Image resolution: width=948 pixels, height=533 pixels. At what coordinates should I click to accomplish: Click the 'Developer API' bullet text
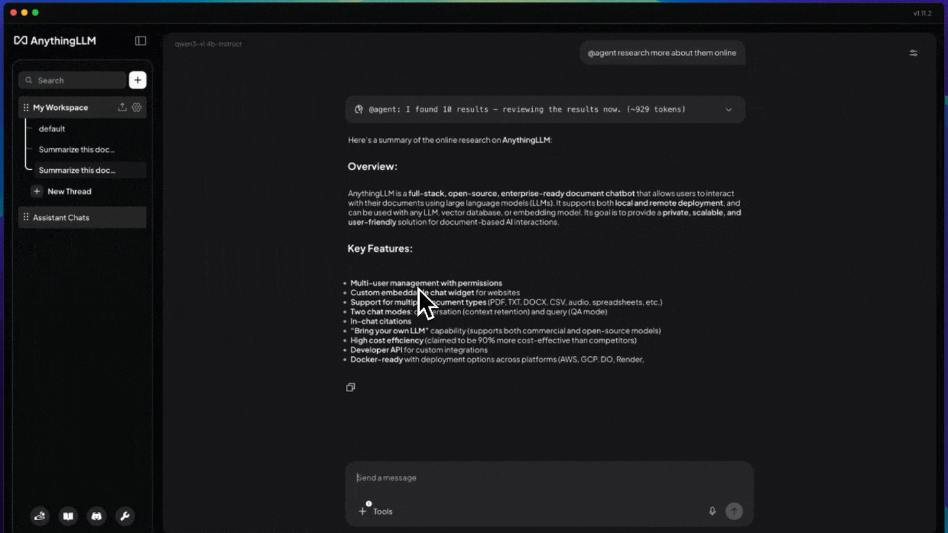[376, 350]
